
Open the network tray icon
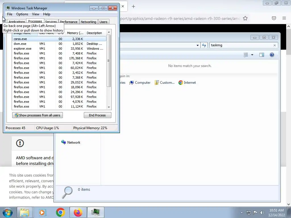pos(248,213)
